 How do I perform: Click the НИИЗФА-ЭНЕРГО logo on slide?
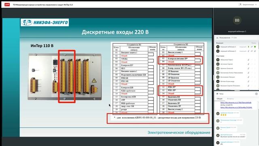(45, 22)
